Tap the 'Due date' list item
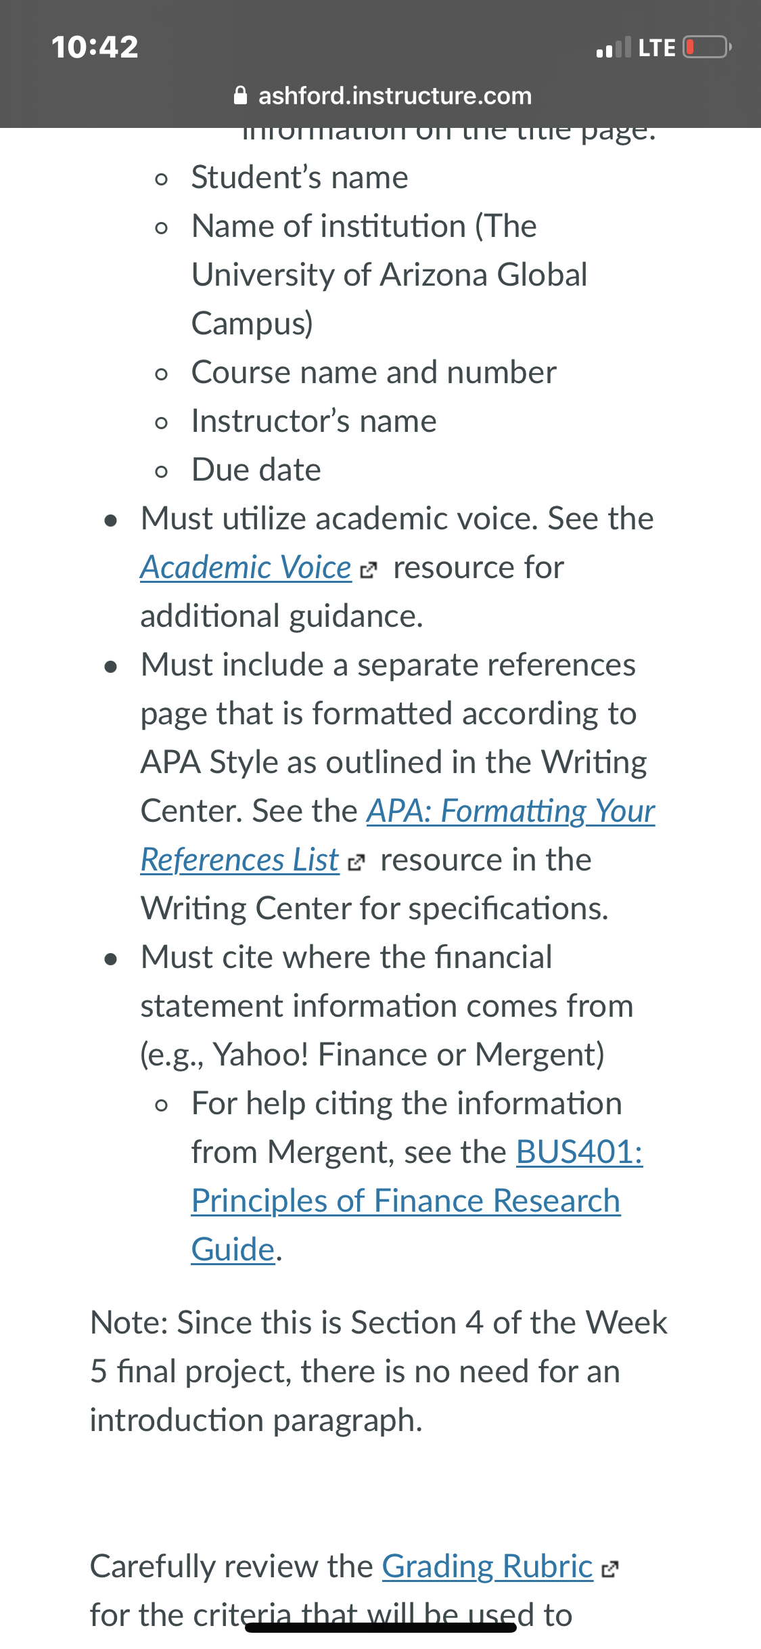The height and width of the screenshot is (1649, 761). point(256,470)
